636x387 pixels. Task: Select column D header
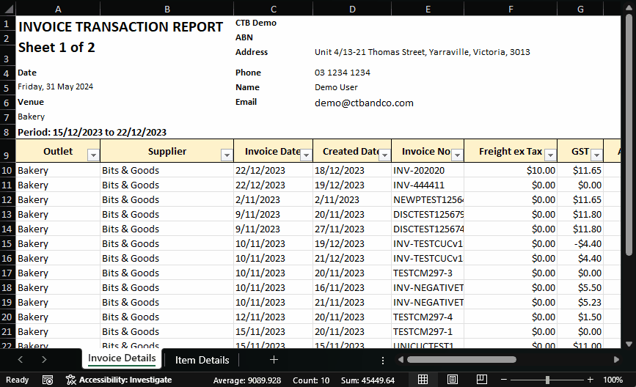coord(352,9)
